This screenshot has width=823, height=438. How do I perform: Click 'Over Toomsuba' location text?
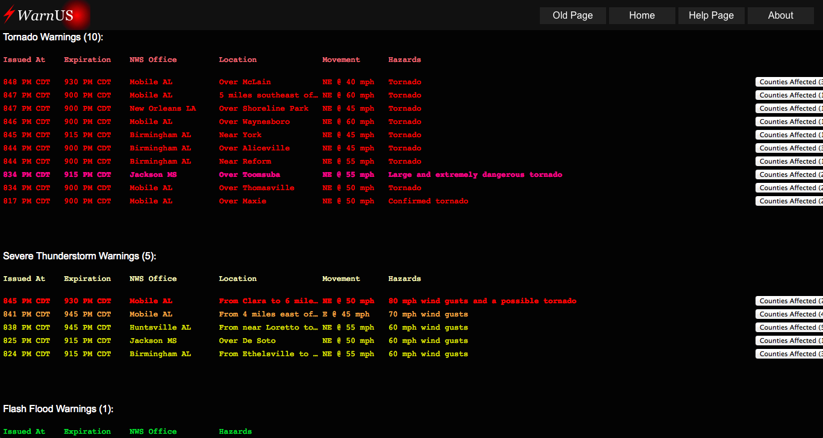point(249,174)
